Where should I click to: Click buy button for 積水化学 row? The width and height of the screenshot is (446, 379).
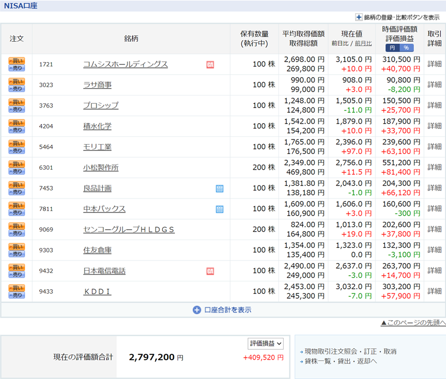17,123
